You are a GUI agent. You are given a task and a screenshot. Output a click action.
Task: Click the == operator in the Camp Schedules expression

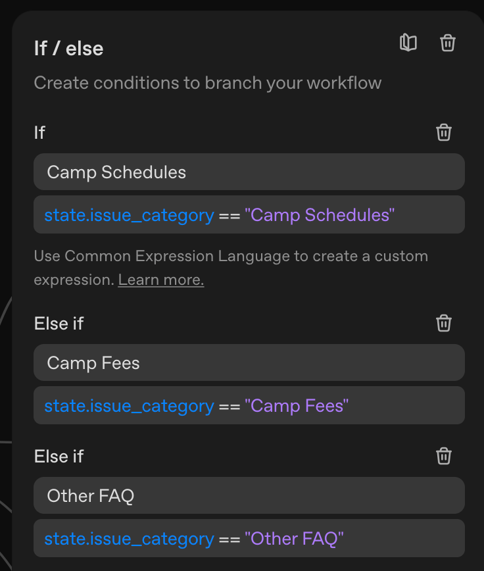click(229, 215)
